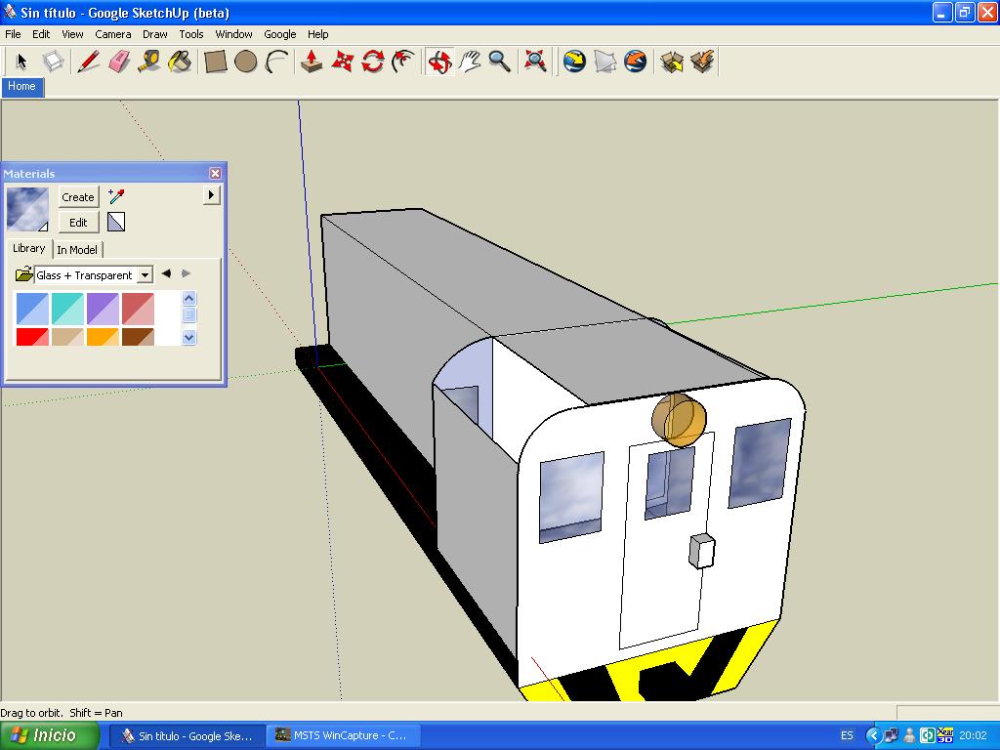Select the Push/Pull tool
Image resolution: width=1000 pixels, height=750 pixels.
pos(311,62)
